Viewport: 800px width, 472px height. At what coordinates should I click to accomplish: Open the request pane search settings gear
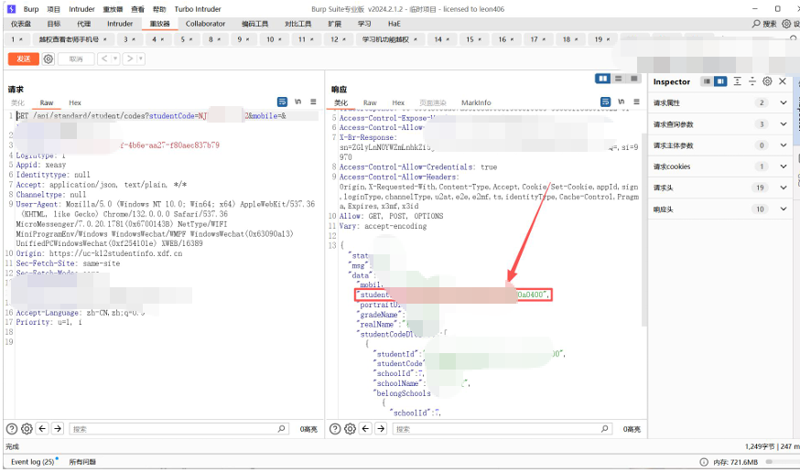(x=27, y=429)
